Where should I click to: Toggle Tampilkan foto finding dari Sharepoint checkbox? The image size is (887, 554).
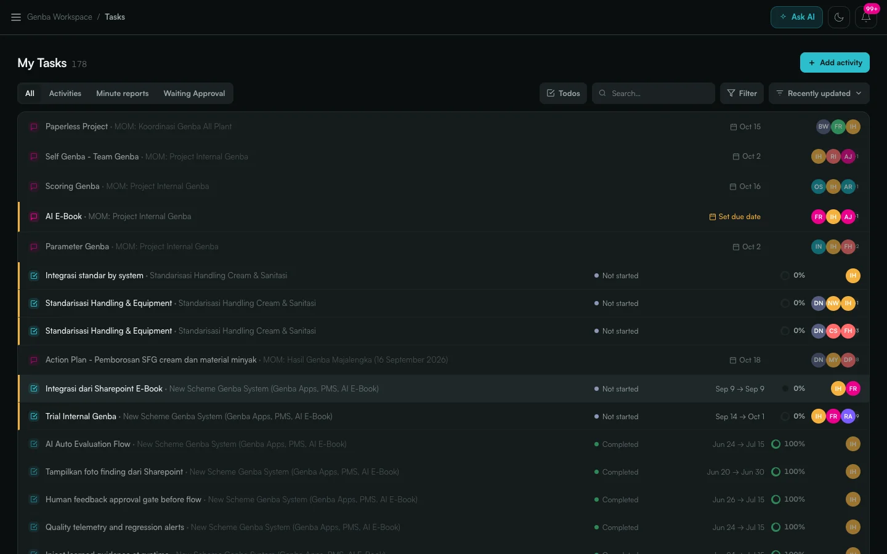[x=34, y=472]
